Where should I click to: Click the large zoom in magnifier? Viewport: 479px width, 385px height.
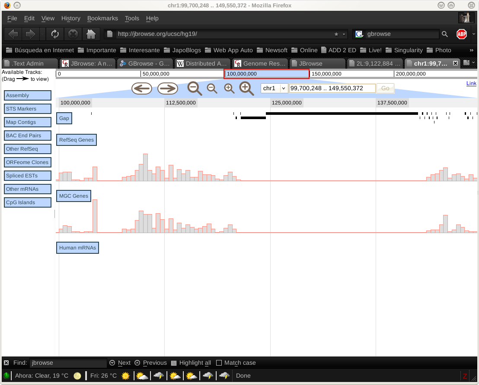pyautogui.click(x=246, y=88)
